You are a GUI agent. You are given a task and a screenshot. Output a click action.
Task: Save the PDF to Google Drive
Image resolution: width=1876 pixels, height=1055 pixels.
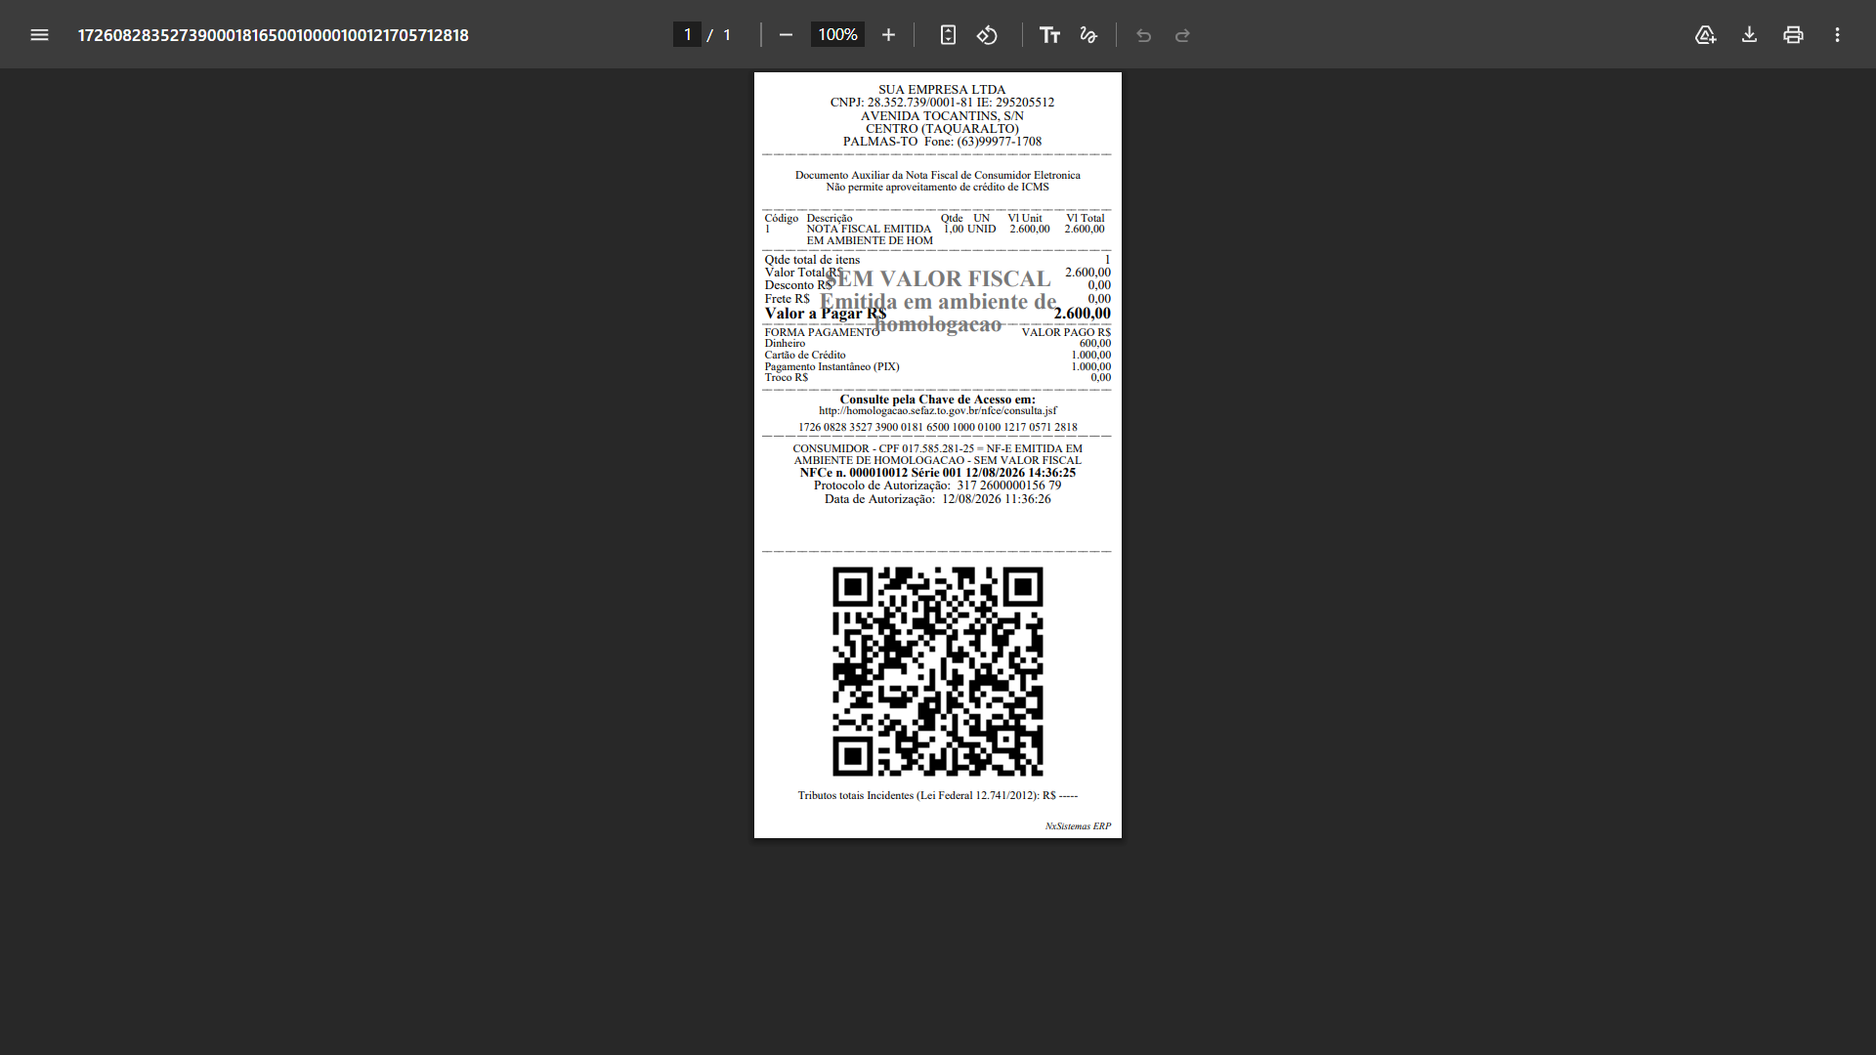click(1705, 35)
